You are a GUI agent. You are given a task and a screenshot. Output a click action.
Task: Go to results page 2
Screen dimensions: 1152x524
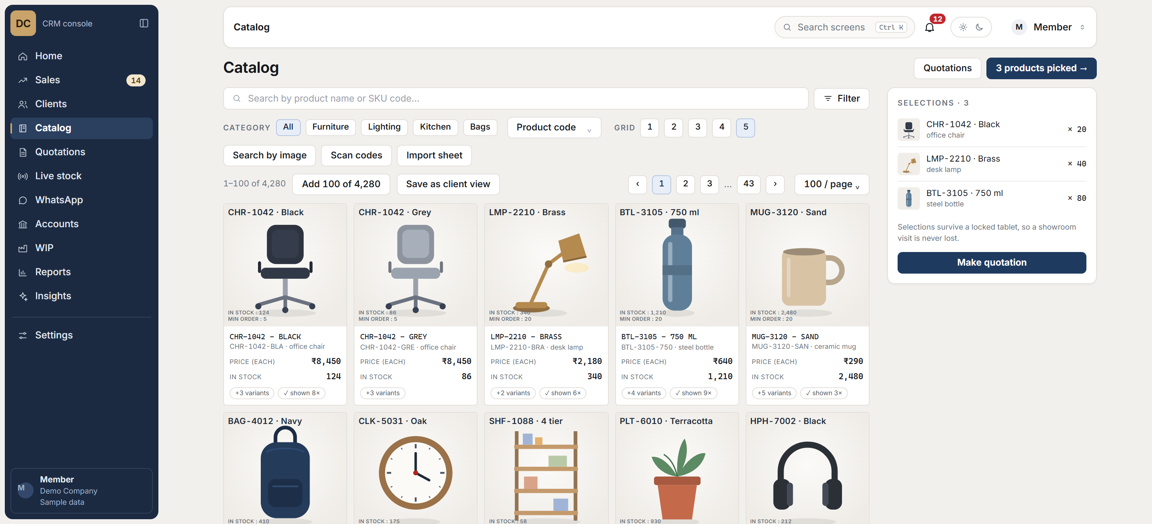685,184
